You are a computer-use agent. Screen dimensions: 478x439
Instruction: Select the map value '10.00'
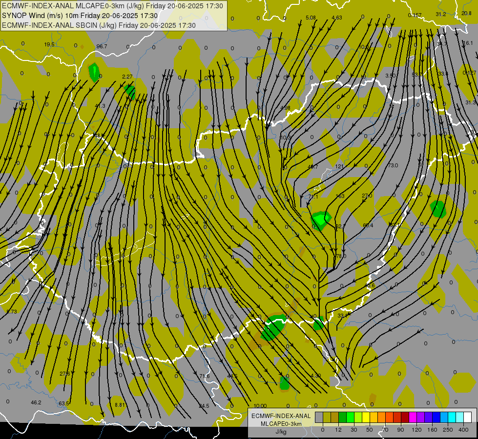point(260,406)
